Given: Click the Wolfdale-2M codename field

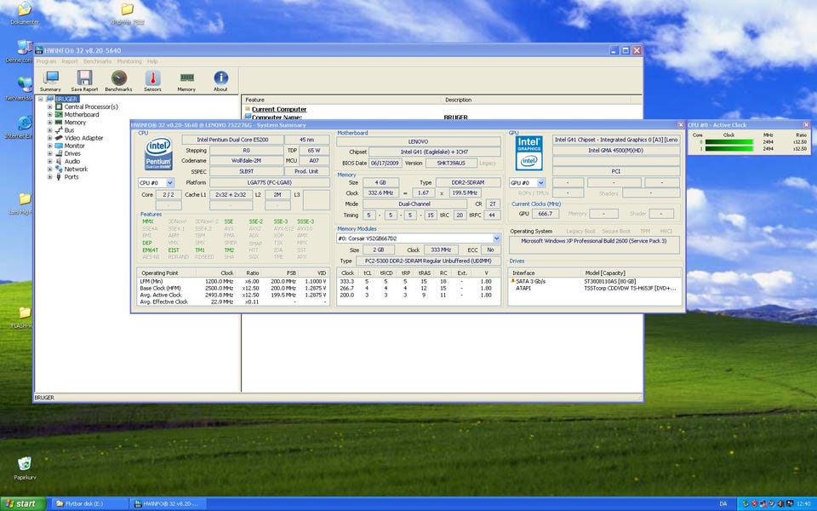Looking at the screenshot, I should (246, 161).
